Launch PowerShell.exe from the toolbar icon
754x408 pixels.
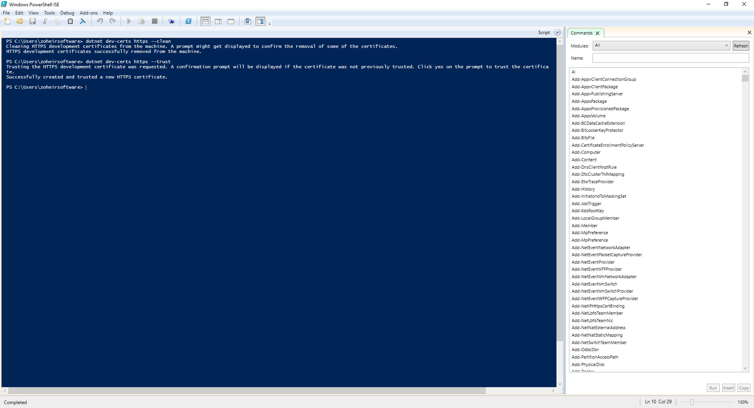188,22
